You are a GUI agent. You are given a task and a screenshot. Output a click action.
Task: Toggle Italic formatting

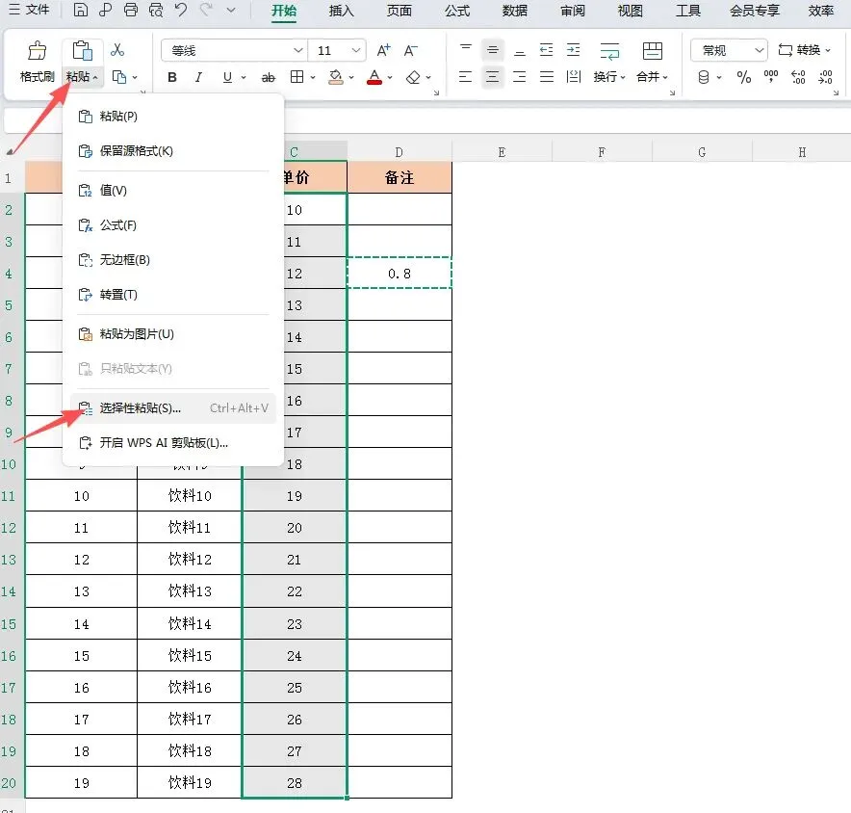[198, 78]
